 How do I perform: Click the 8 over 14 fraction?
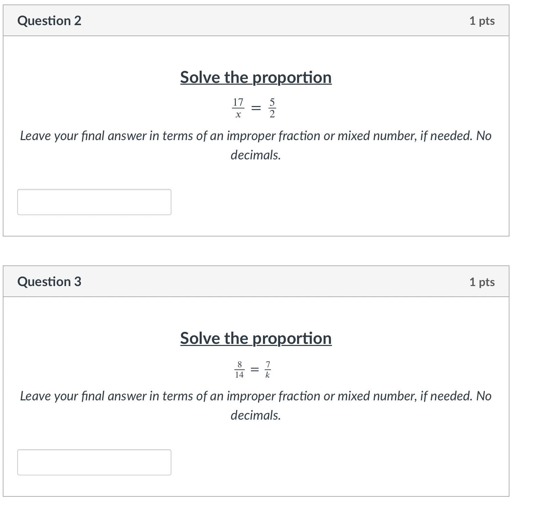[239, 369]
